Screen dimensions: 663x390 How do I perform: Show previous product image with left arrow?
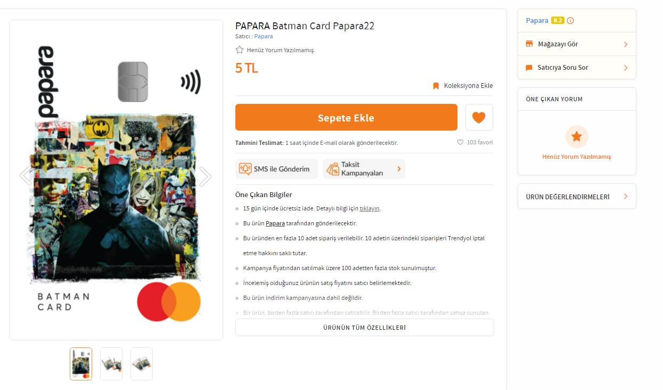coord(26,176)
